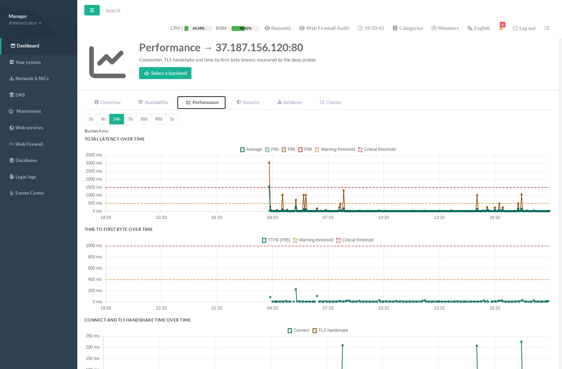
Task: Click the Your system server icon
Action: pyautogui.click(x=12, y=62)
